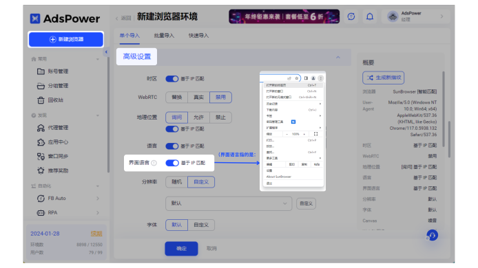Viewport: 478px width, 268px height.
Task: Switch to the 批量导入 tab
Action: pos(164,36)
